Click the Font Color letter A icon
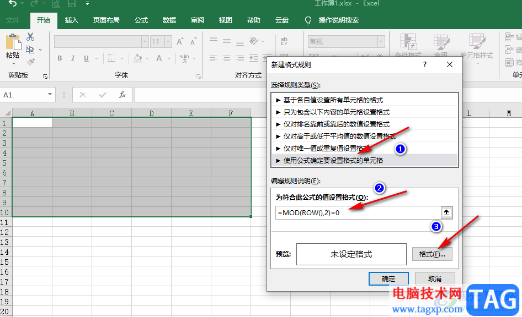 (x=159, y=58)
